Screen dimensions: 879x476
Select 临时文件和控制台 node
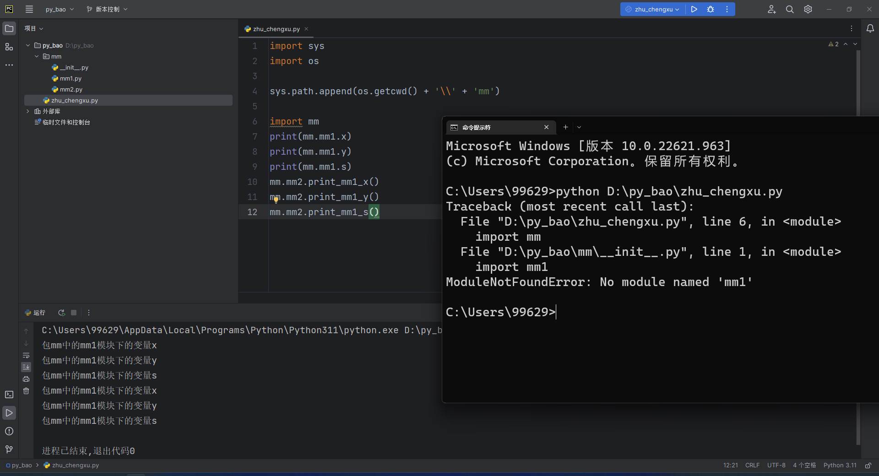point(66,122)
